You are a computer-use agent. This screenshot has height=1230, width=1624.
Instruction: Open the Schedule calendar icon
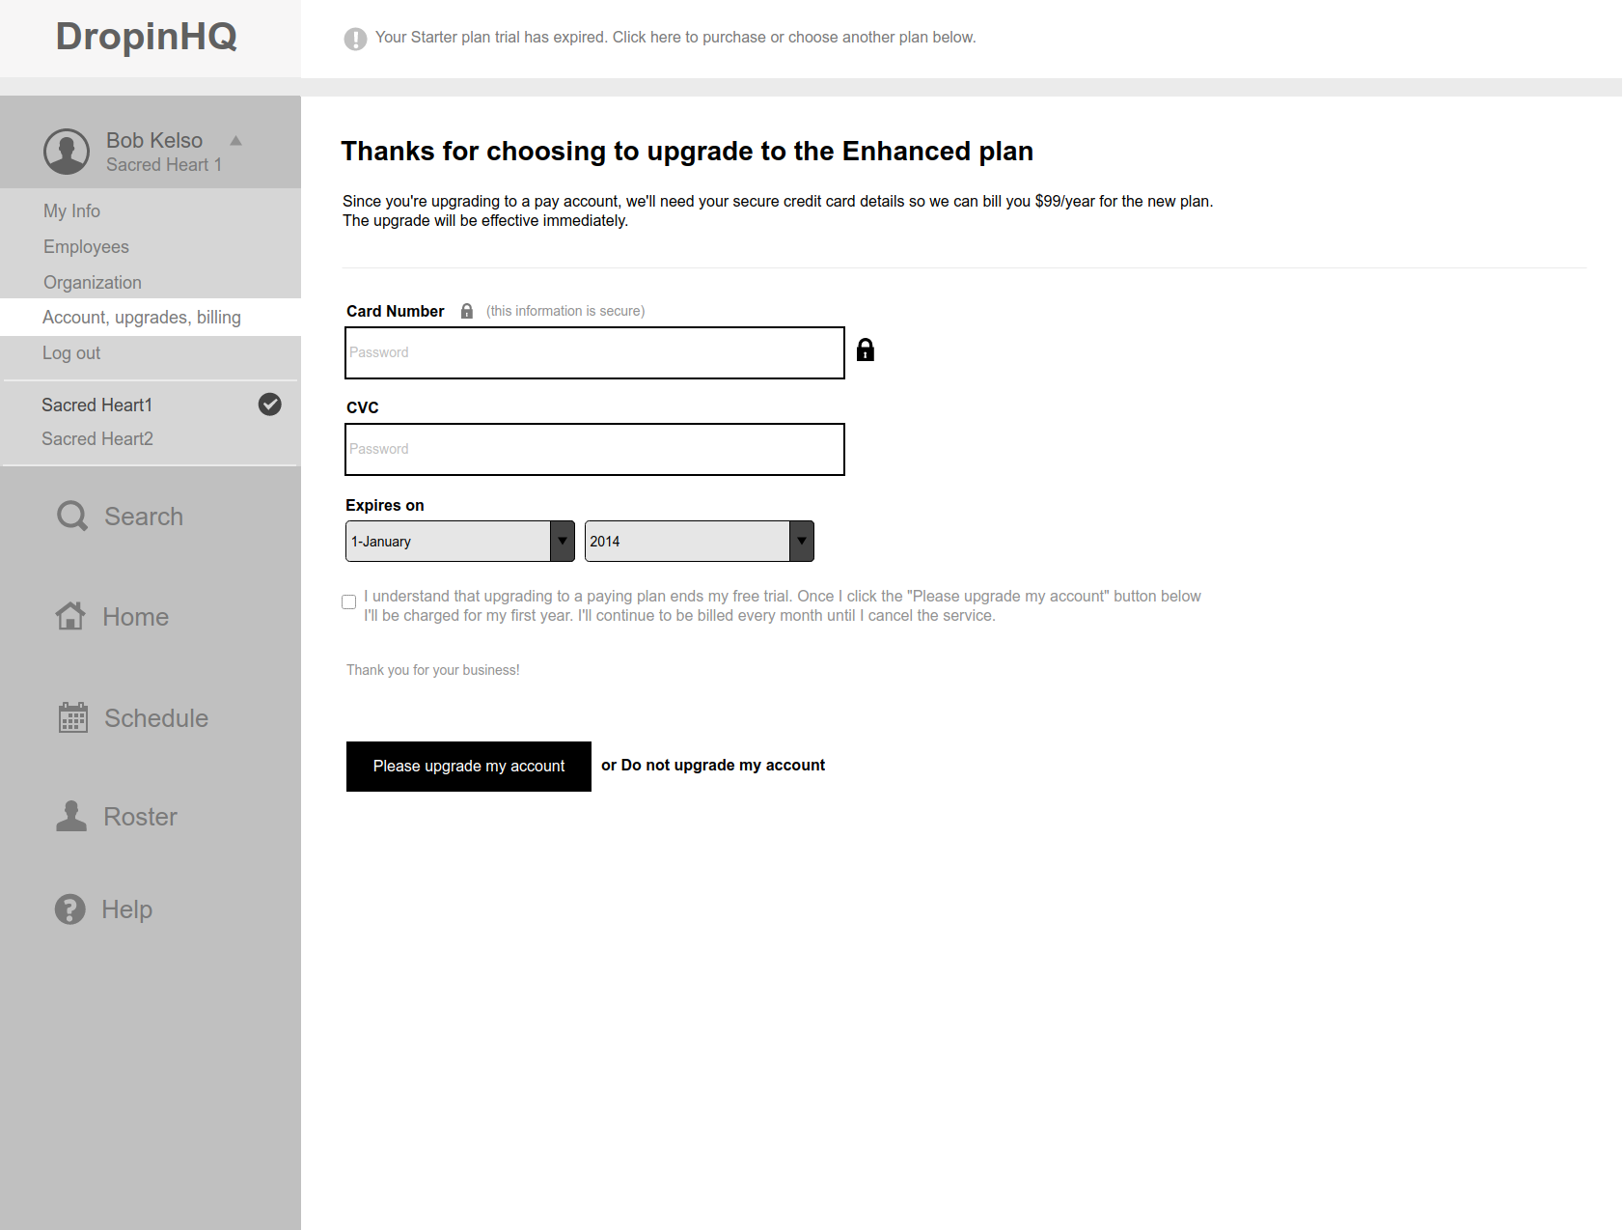pyautogui.click(x=73, y=717)
